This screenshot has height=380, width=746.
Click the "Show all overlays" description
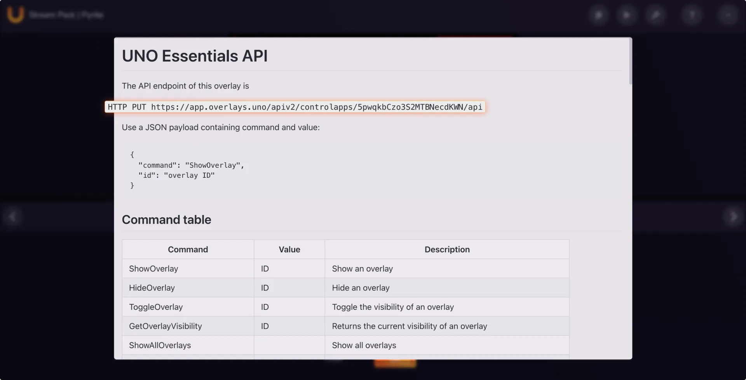point(364,345)
